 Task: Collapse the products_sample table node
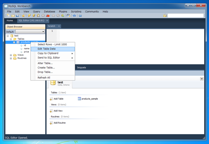pyautogui.click(x=14, y=42)
